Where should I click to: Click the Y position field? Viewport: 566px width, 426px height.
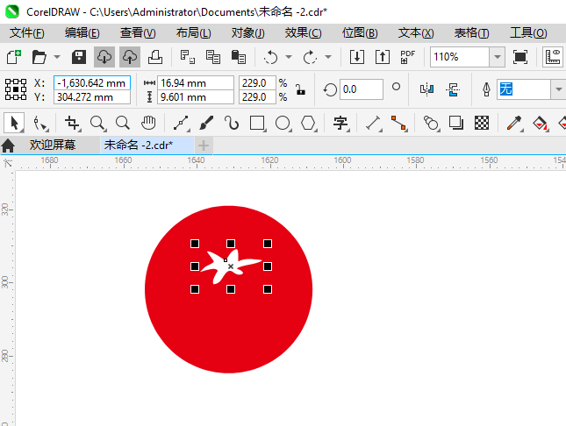pos(92,97)
